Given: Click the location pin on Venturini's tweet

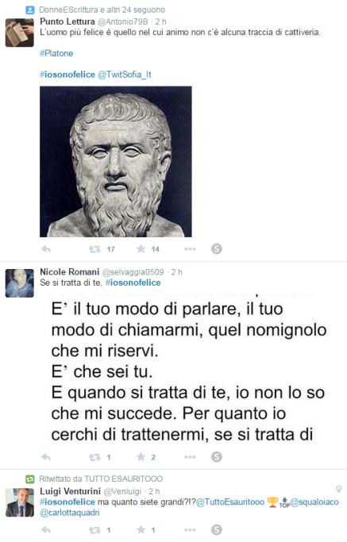Looking at the screenshot, I should 339,489.
